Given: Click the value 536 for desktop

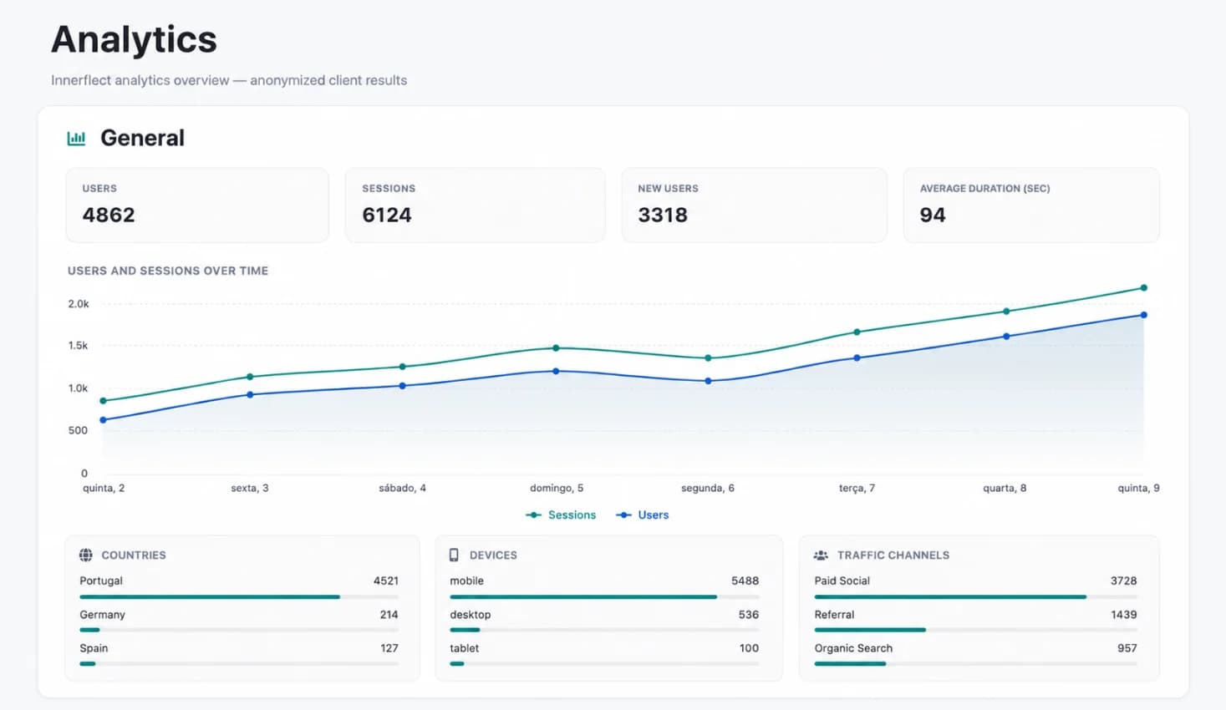Looking at the screenshot, I should click(x=749, y=614).
